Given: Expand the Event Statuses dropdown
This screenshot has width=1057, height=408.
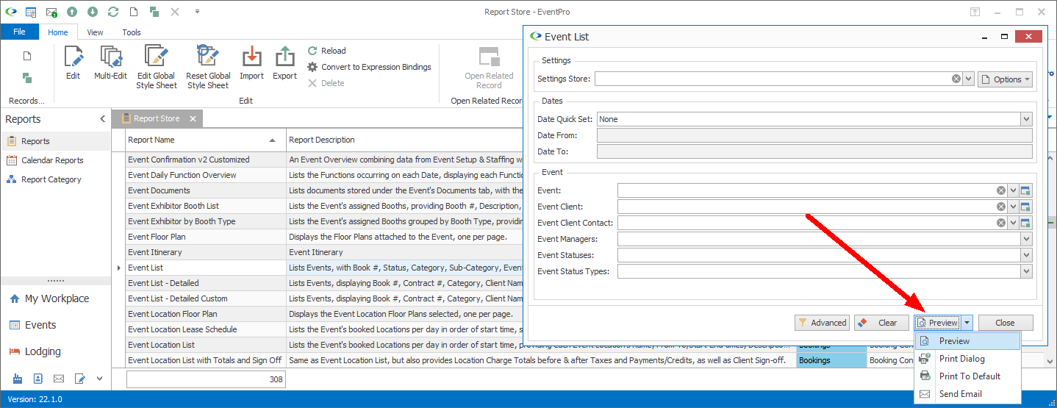Looking at the screenshot, I should point(1026,255).
